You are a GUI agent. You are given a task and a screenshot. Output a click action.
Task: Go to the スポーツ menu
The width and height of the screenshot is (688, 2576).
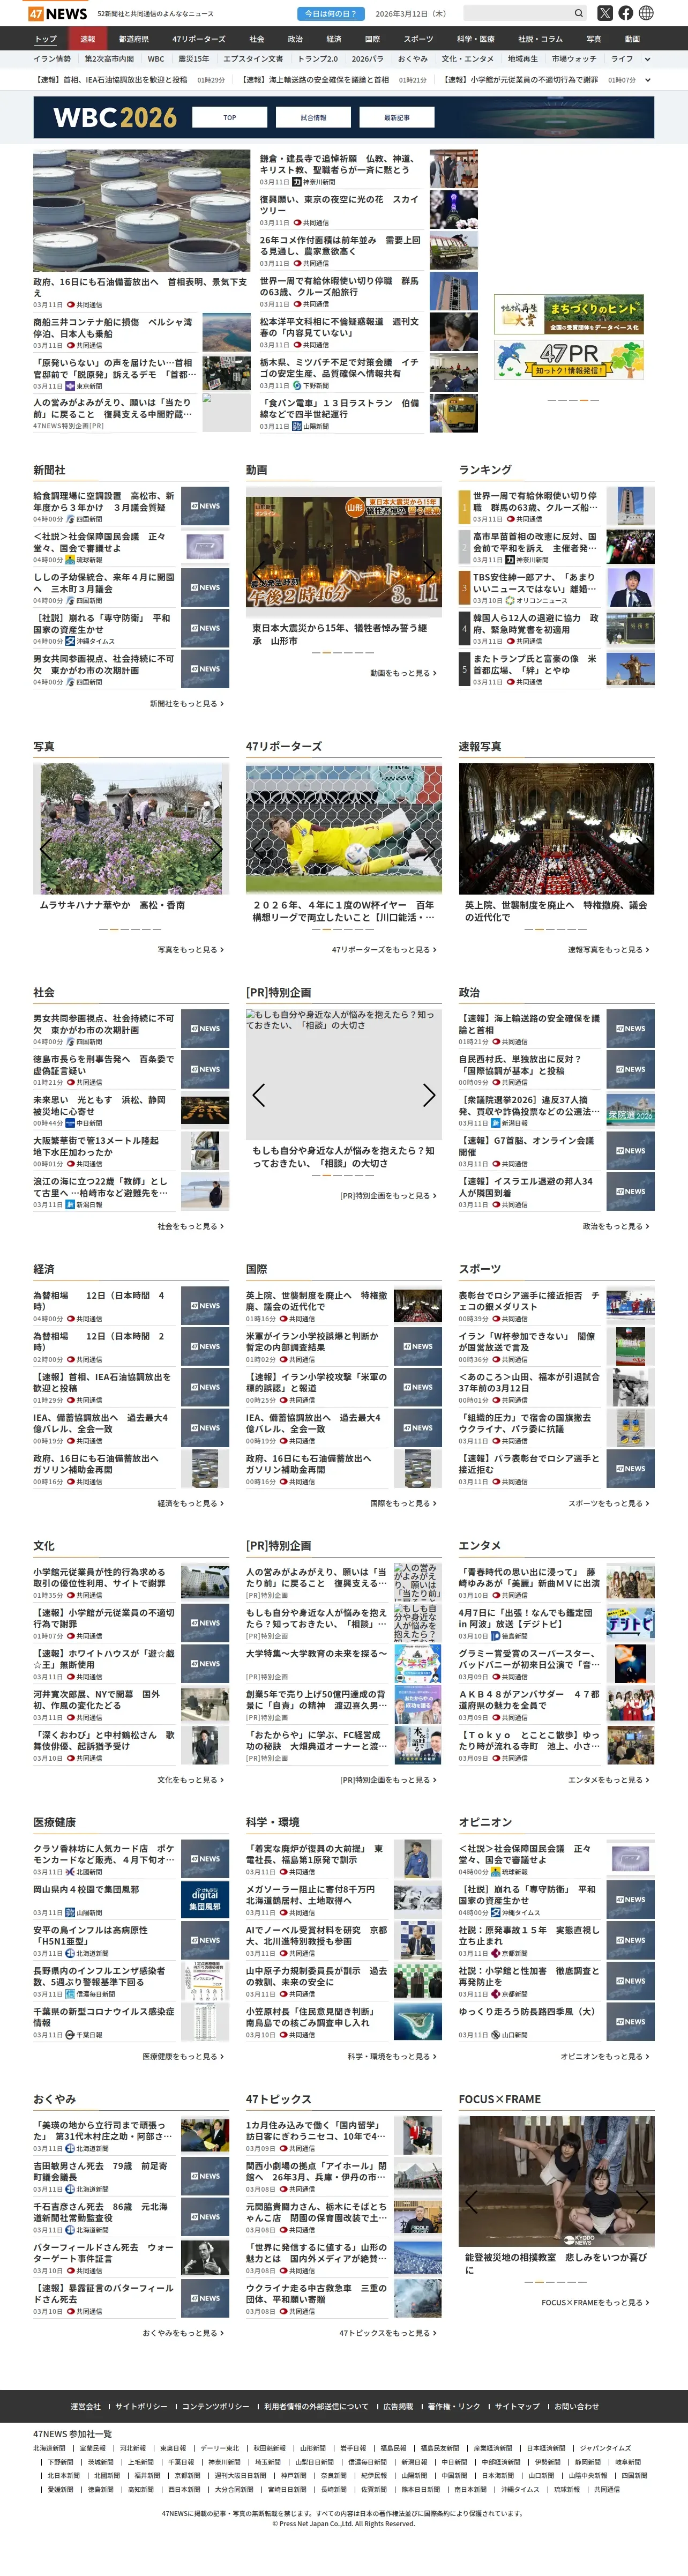(418, 39)
